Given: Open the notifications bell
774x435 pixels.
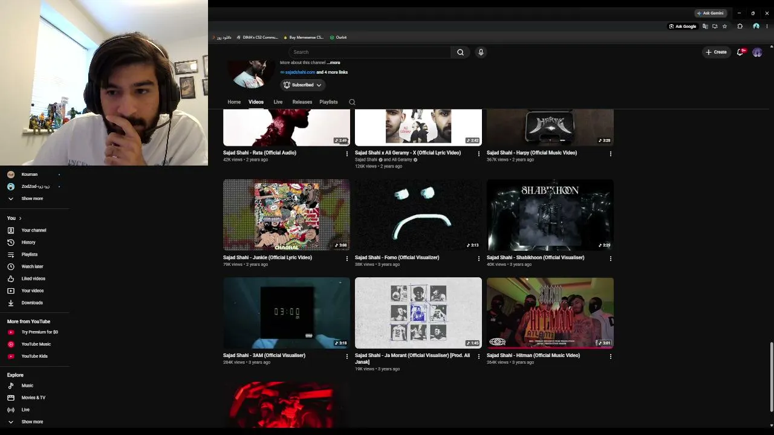Looking at the screenshot, I should coord(741,52).
